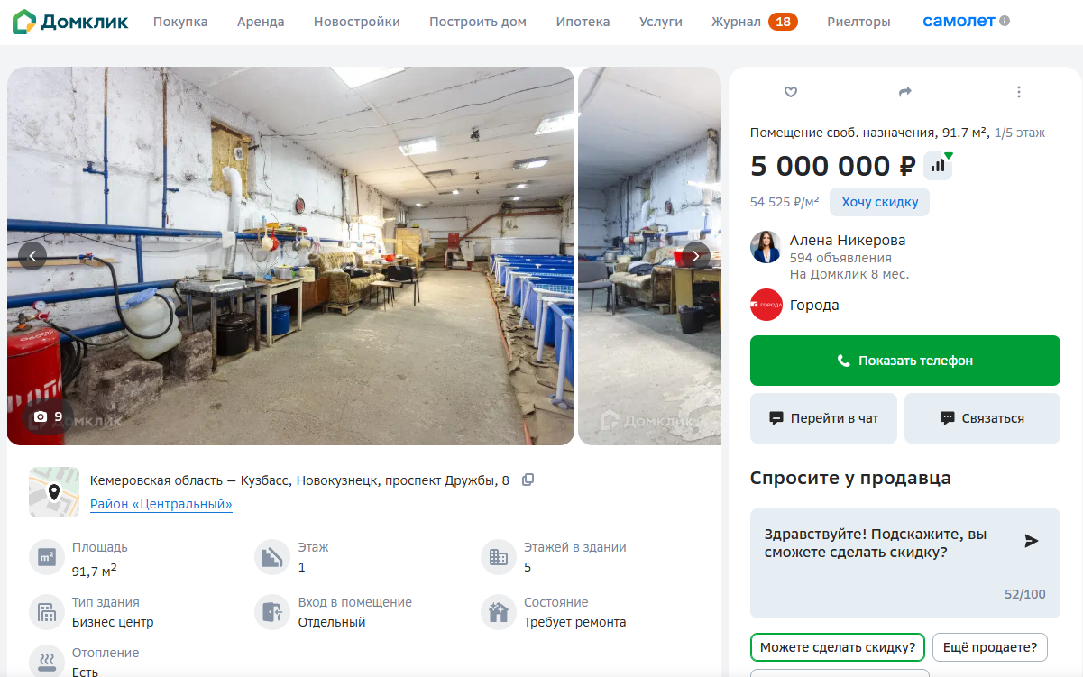Open the Ипотека menu item

(583, 22)
